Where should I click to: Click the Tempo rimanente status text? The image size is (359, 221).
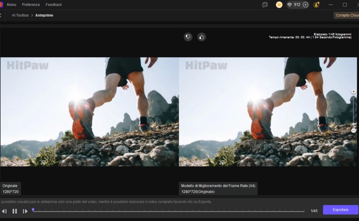(x=310, y=37)
